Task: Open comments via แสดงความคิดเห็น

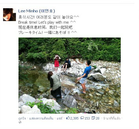Action: pos(41,118)
